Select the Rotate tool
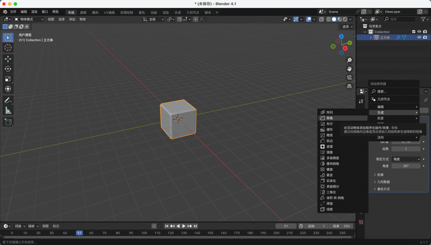This screenshot has width=431, height=245. (x=8, y=69)
